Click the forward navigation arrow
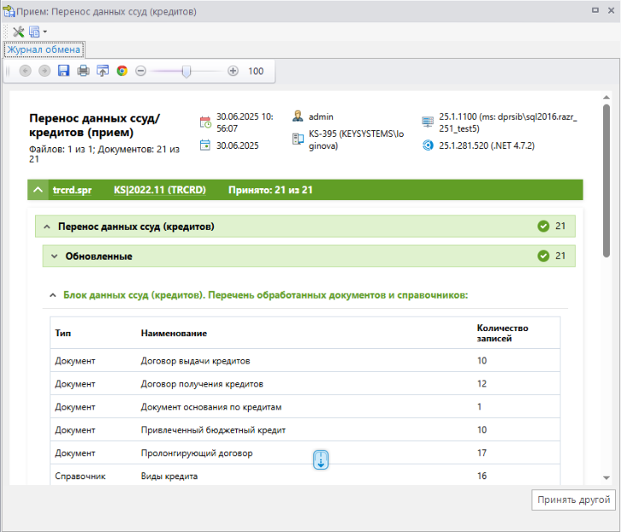 coord(44,71)
